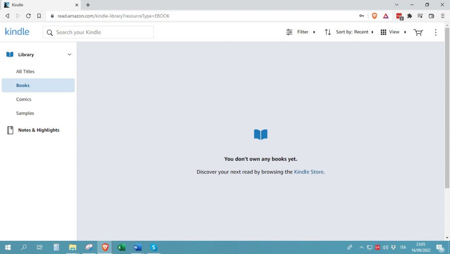This screenshot has width=450, height=254.
Task: Collapse the Library section chevron
Action: [x=69, y=54]
